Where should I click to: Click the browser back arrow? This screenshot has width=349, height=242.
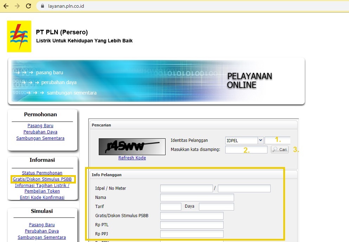(x=6, y=6)
